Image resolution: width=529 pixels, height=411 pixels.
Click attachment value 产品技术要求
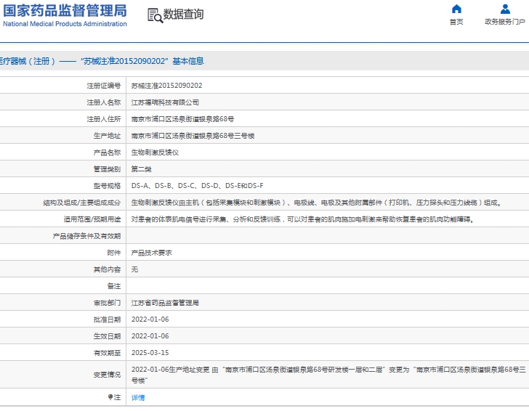click(151, 253)
